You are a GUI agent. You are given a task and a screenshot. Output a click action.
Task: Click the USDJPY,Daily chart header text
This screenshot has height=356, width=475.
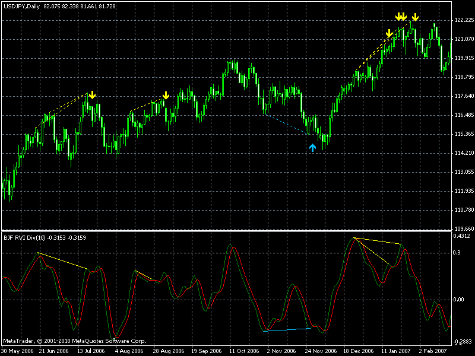tap(22, 6)
